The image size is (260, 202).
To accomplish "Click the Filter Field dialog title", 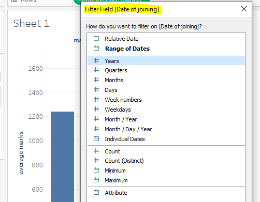I will (x=122, y=9).
